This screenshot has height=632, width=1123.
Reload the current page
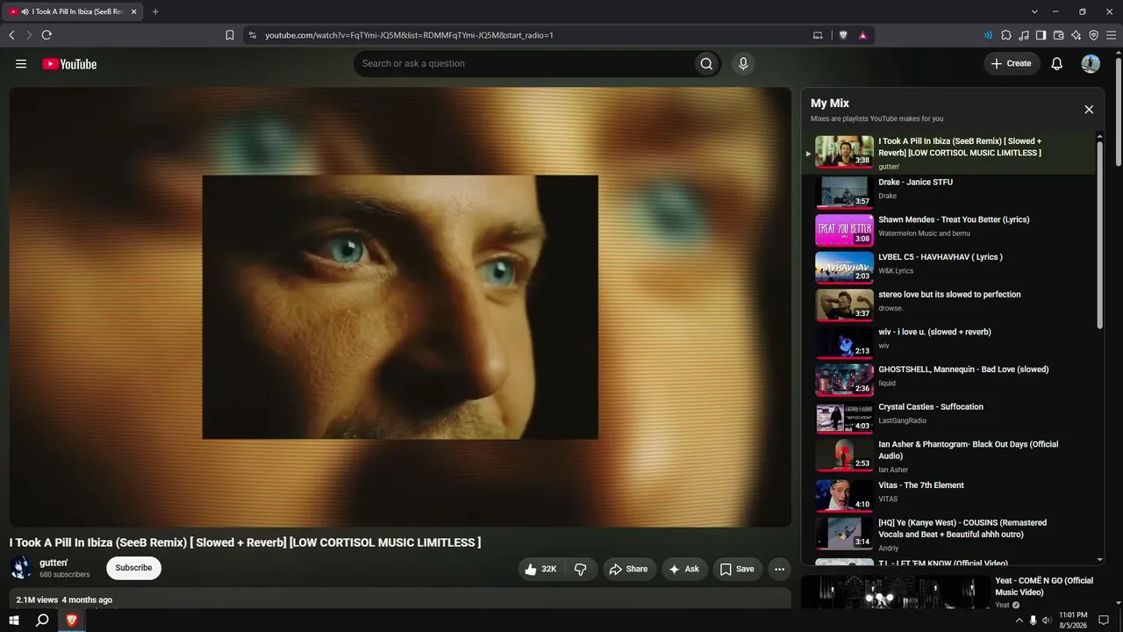click(46, 35)
